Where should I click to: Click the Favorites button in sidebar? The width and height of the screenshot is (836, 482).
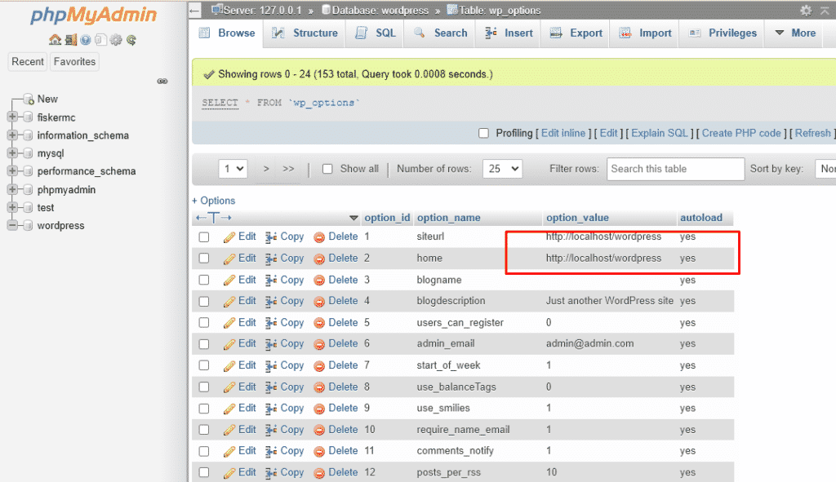[74, 62]
